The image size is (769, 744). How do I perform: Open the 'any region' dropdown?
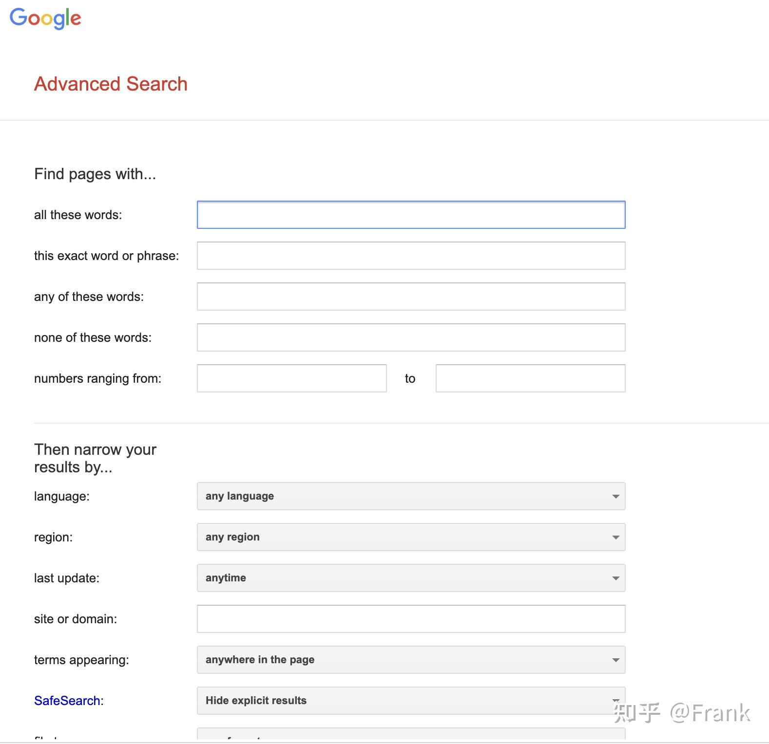[x=411, y=537]
